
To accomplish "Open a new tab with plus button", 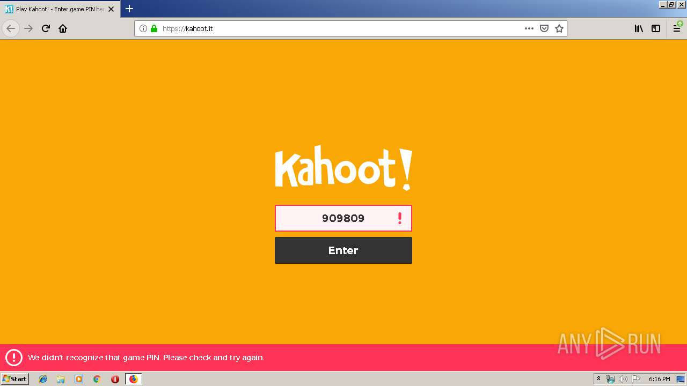I will (129, 9).
